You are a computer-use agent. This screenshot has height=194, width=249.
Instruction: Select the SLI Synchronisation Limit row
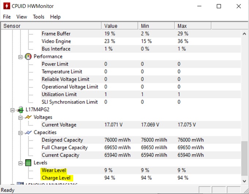click(141, 102)
